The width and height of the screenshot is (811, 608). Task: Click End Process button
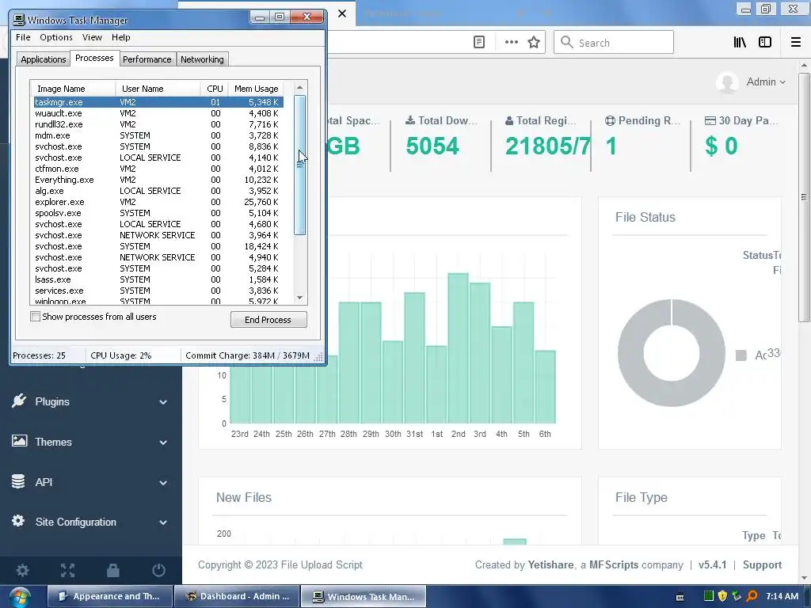[268, 320]
